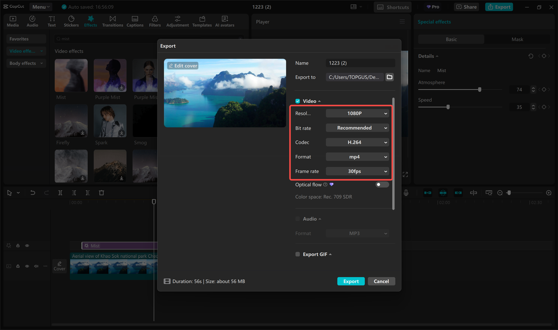The image size is (558, 330).
Task: Open the Frame rate dropdown showing 30fps
Action: (357, 171)
